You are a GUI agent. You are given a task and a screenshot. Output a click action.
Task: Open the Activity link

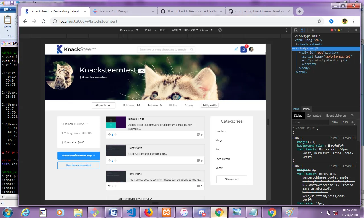pyautogui.click(x=189, y=106)
